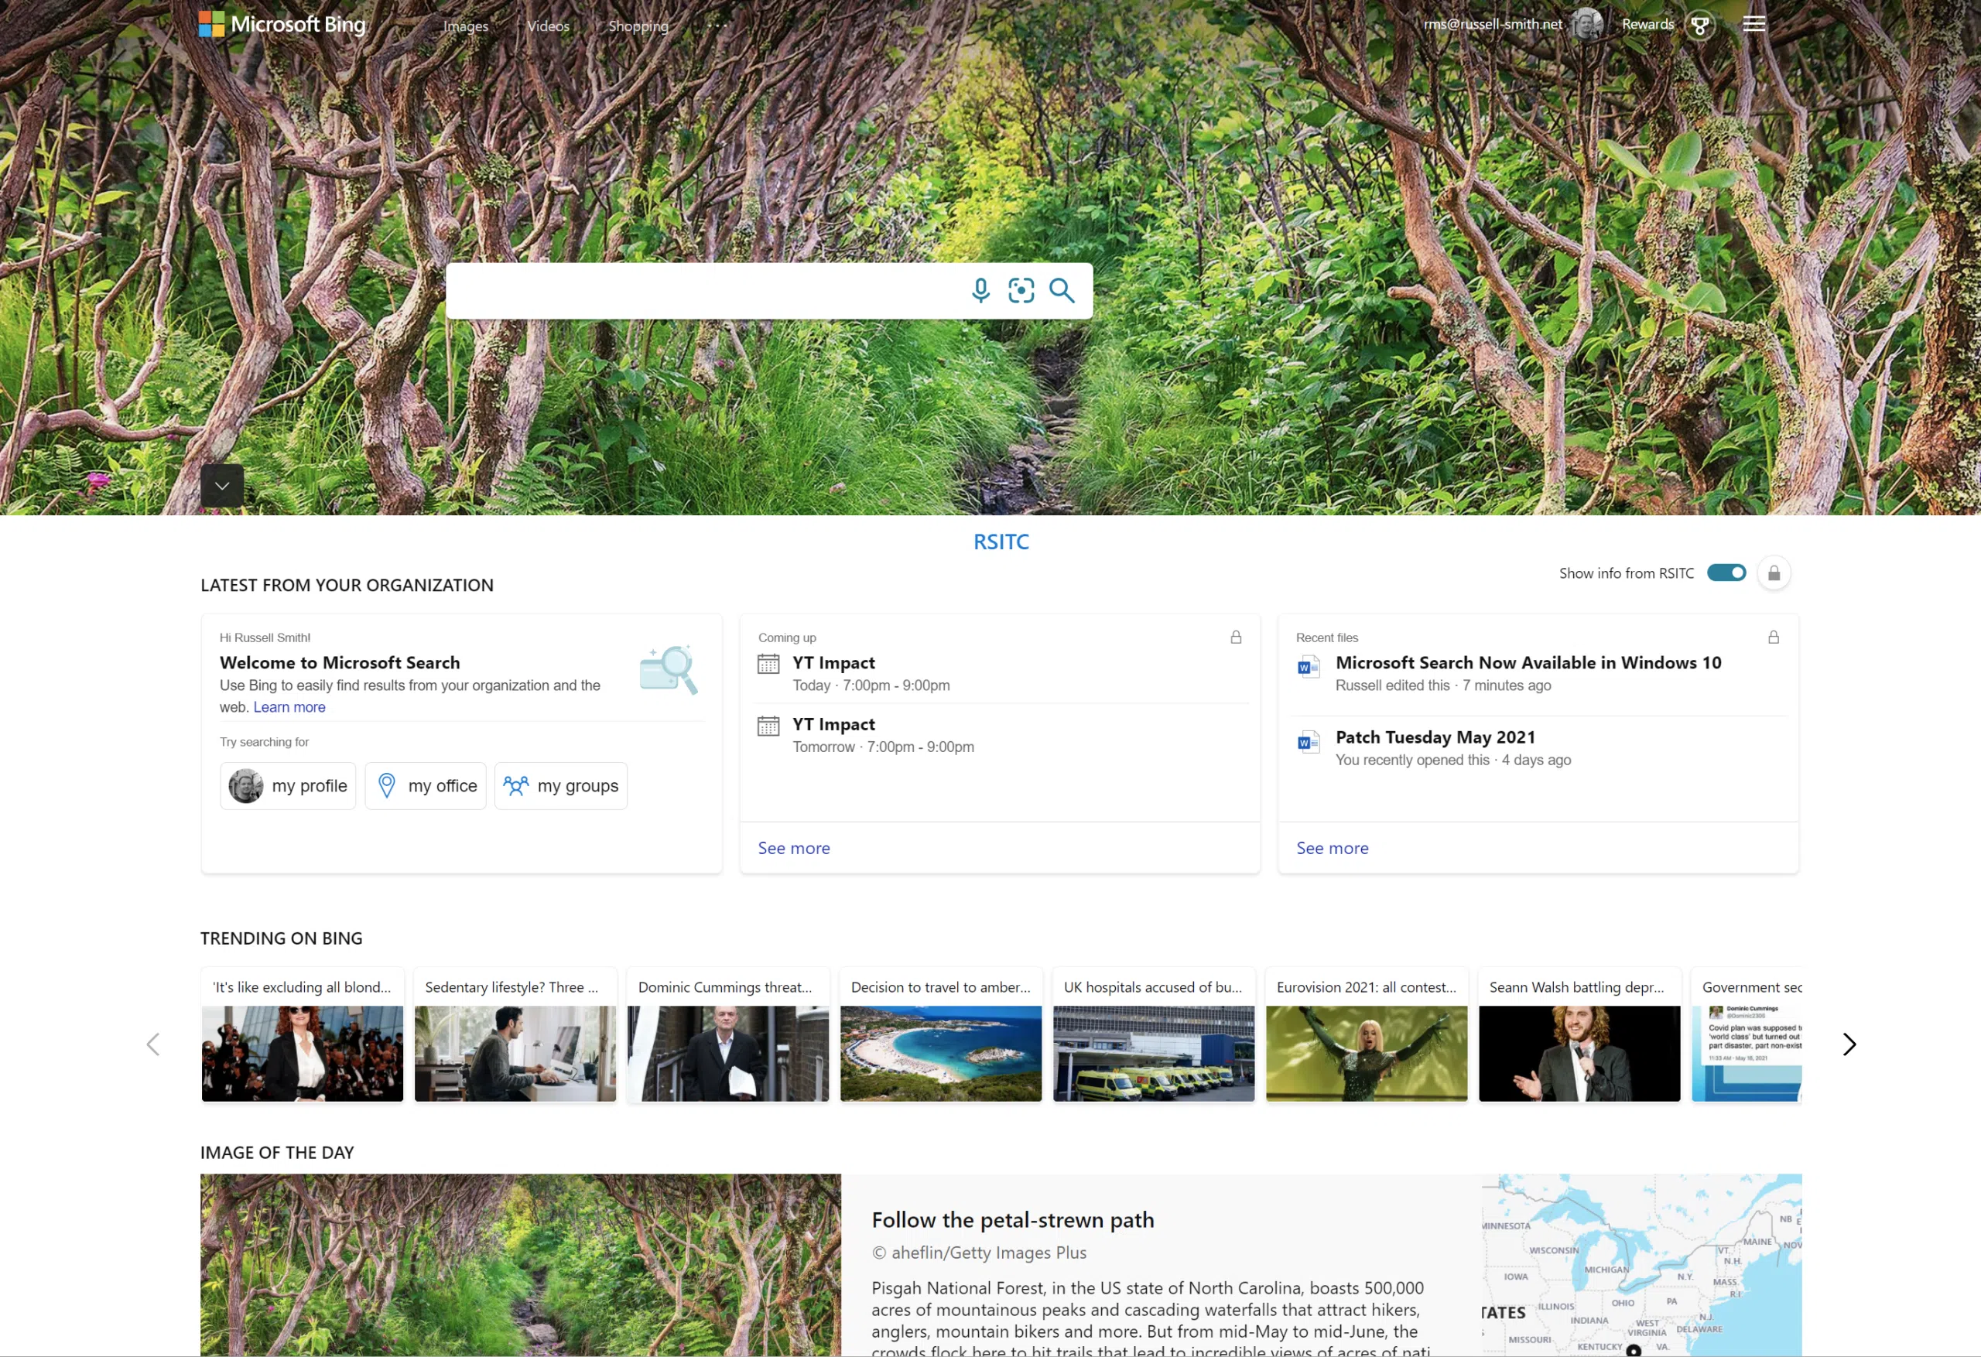Search for my profile

288,786
